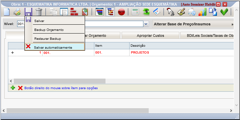The image size is (240, 120).
Task: Open the partially hidden Orçamento tab
Action: (103, 36)
